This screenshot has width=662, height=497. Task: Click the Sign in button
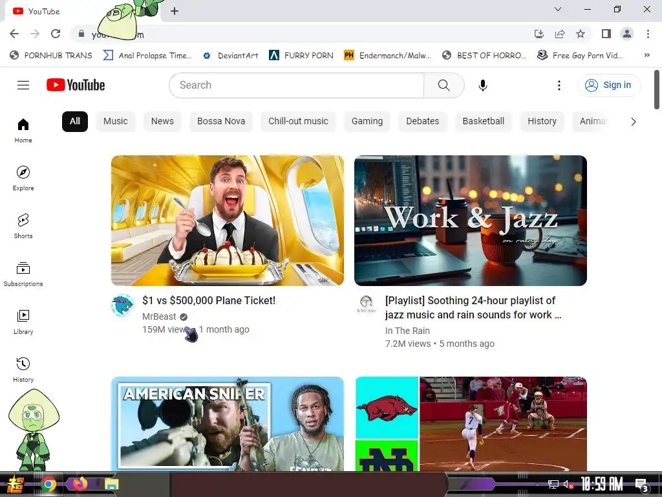coord(609,85)
